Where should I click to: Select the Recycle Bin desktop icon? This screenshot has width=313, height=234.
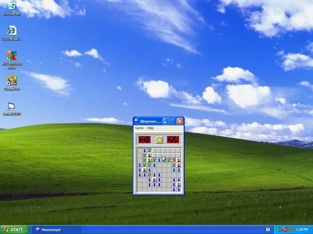[12, 8]
